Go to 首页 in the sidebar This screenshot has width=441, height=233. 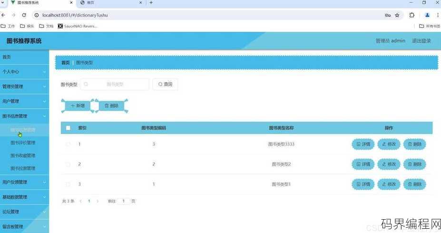[x=24, y=57]
